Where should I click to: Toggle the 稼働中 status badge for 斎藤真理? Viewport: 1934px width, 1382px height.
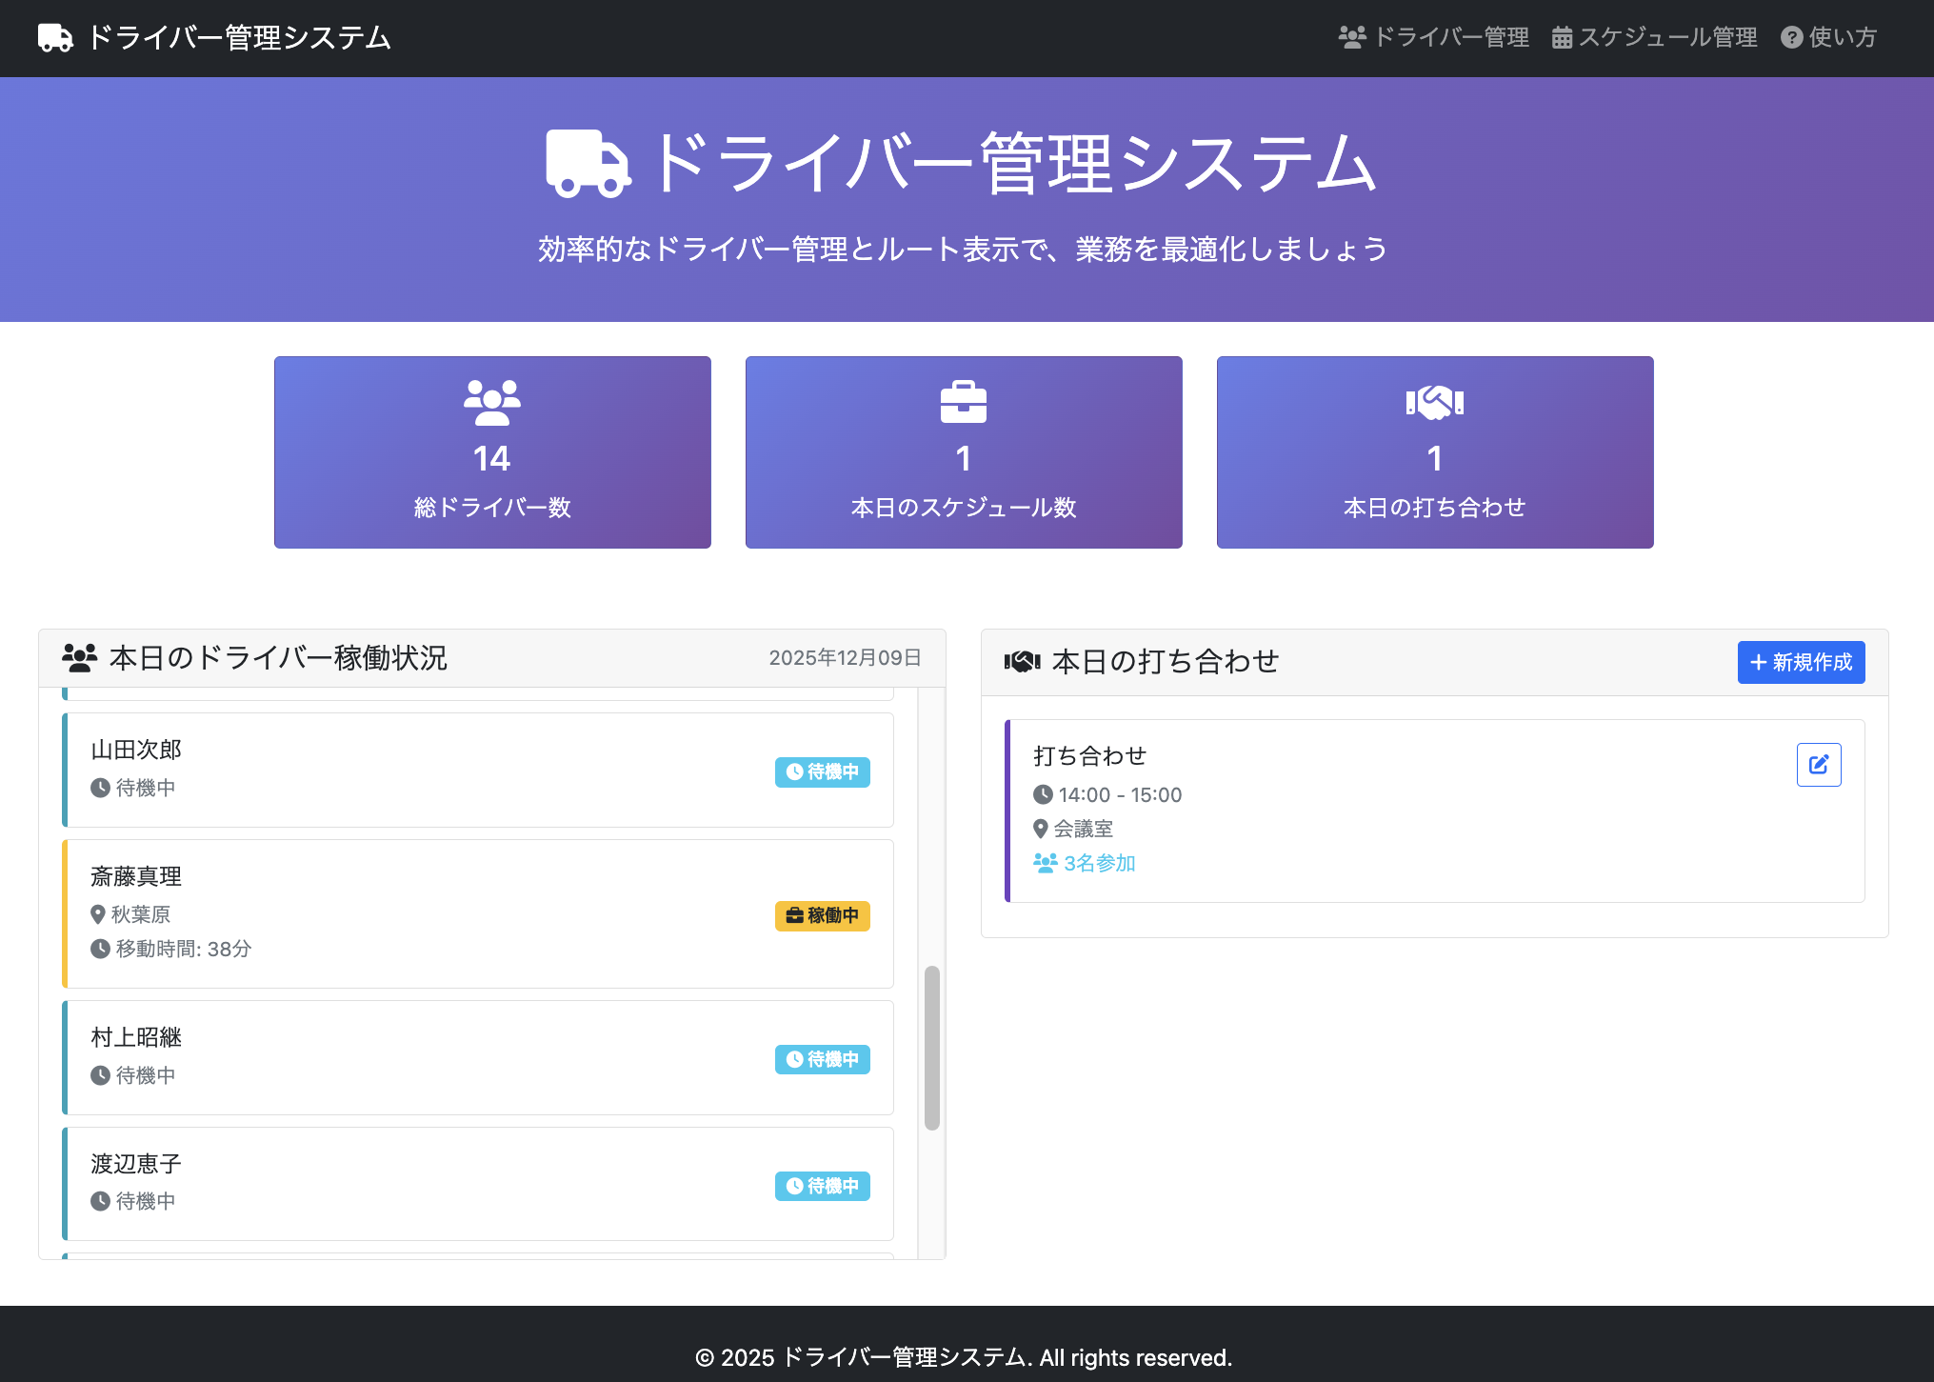[x=822, y=915]
